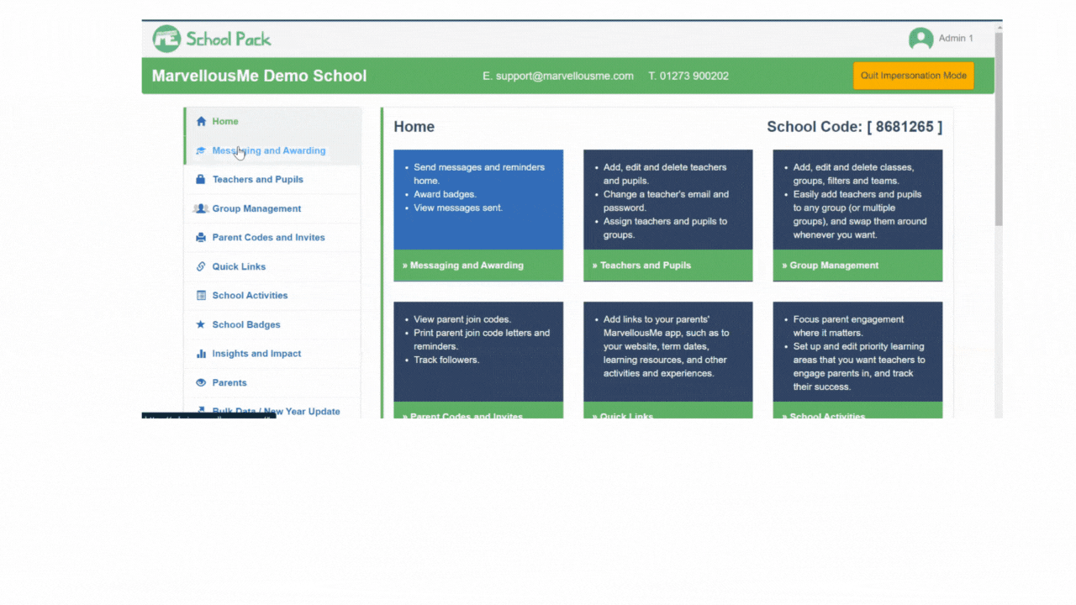Click the support email address in header
1076x605 pixels.
point(557,76)
